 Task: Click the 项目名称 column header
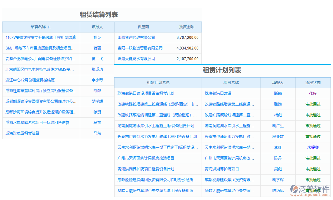coord(231,83)
